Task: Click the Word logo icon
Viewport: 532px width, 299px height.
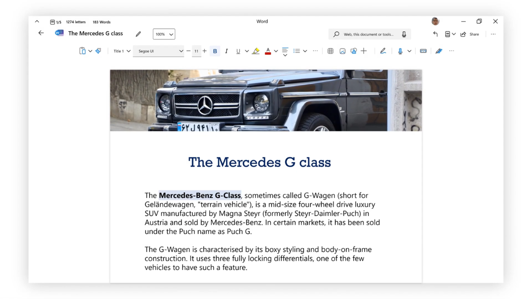Action: pyautogui.click(x=59, y=33)
